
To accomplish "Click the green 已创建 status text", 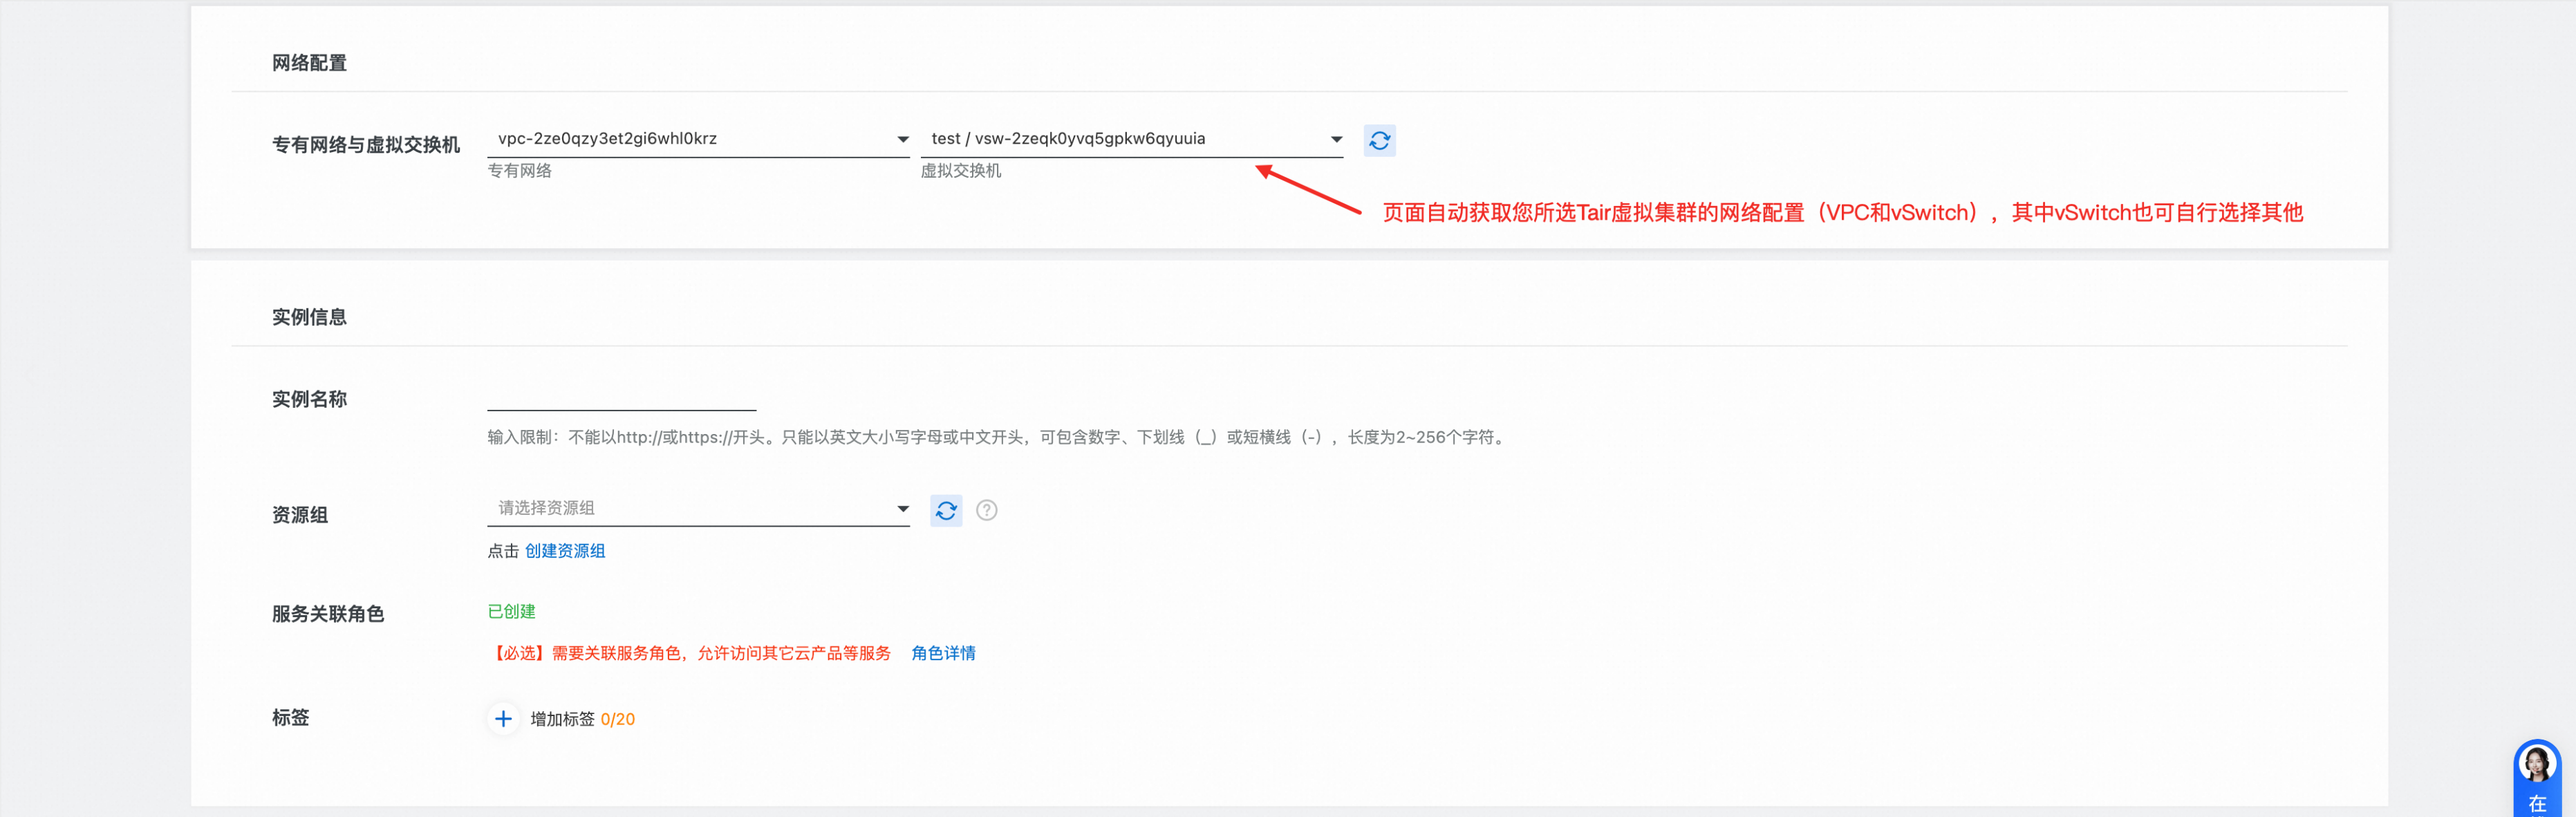I will pyautogui.click(x=511, y=611).
